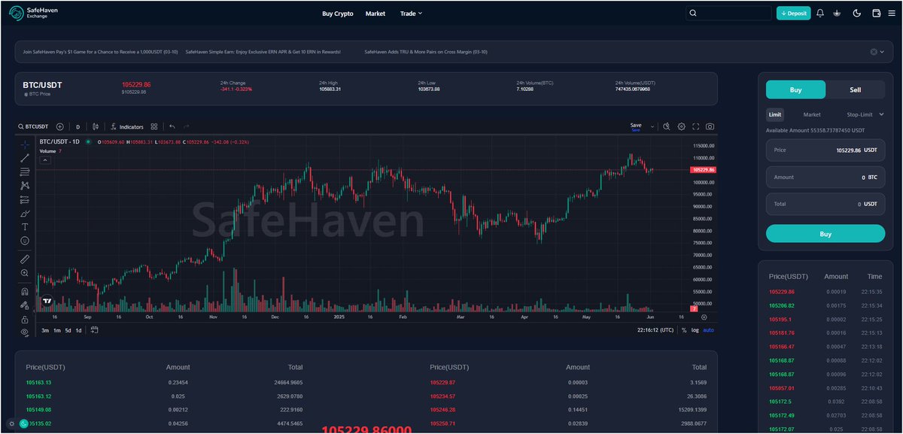Image resolution: width=903 pixels, height=434 pixels.
Task: Click the crown rewards icon in header
Action: click(x=837, y=13)
